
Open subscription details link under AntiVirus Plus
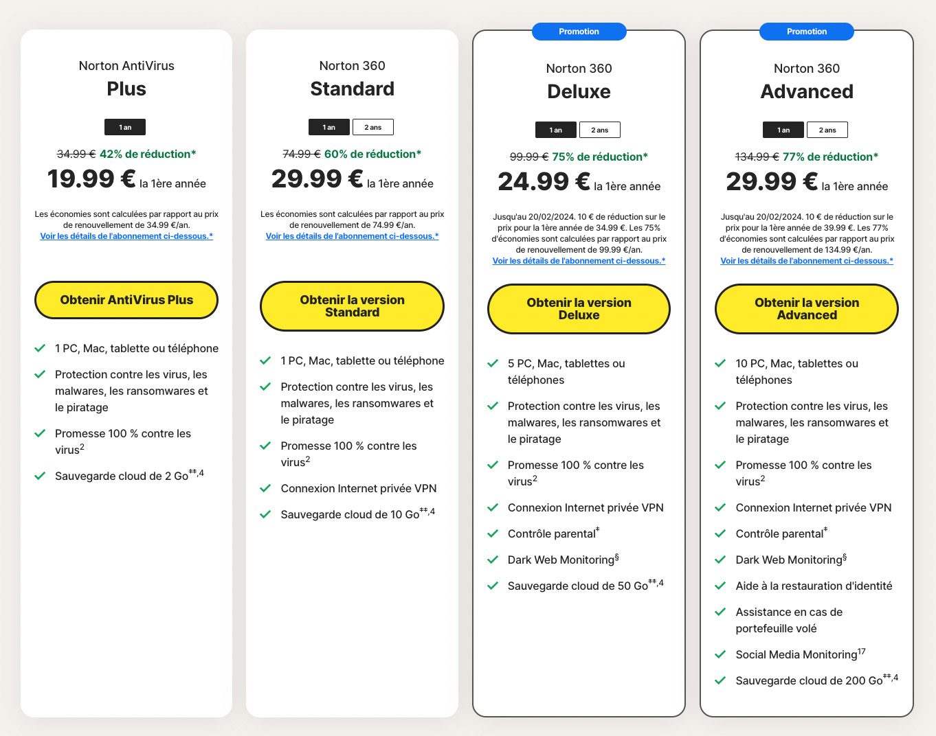click(126, 236)
